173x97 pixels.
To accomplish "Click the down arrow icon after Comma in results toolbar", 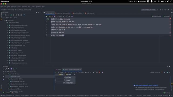I will (162, 72).
